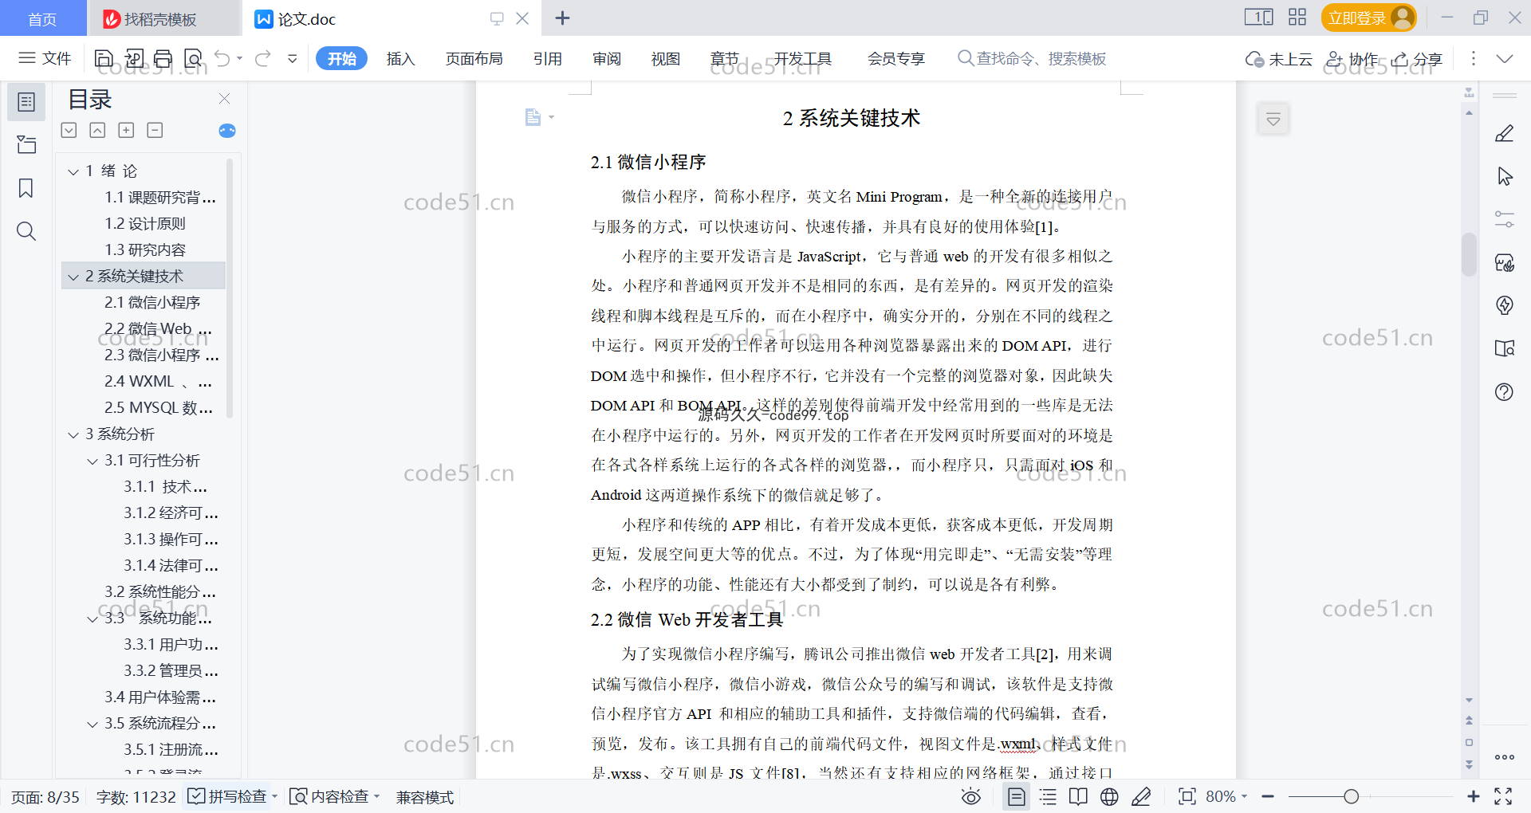Open the outline panel icon in sidebar

point(26,102)
